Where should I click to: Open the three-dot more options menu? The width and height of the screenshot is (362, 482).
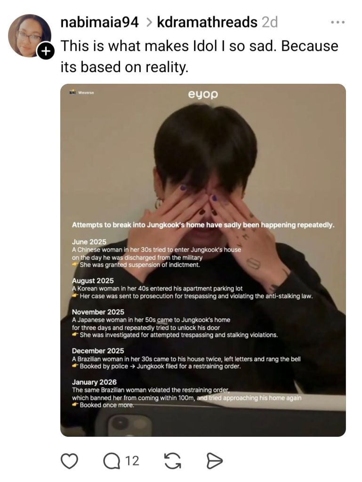pos(338,23)
